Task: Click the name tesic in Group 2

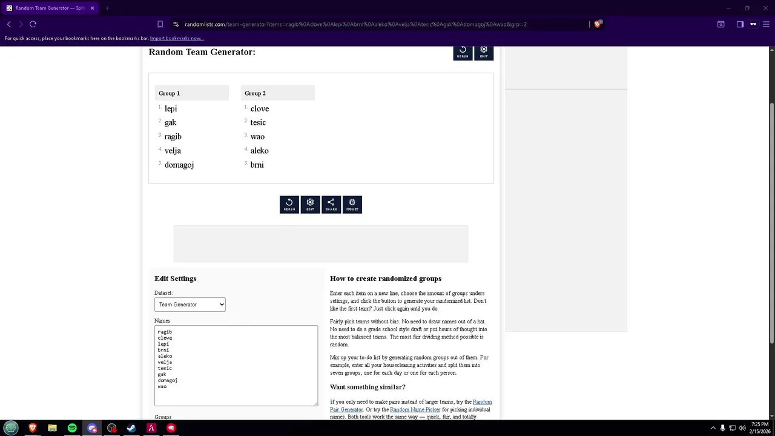Action: (x=258, y=122)
